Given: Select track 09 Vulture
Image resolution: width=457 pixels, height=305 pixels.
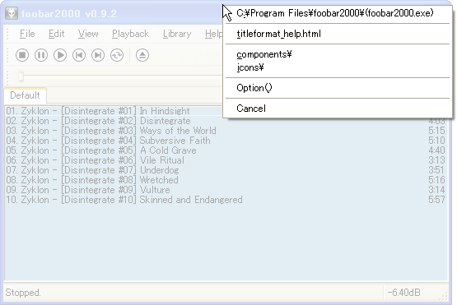Looking at the screenshot, I should pyautogui.click(x=226, y=190).
